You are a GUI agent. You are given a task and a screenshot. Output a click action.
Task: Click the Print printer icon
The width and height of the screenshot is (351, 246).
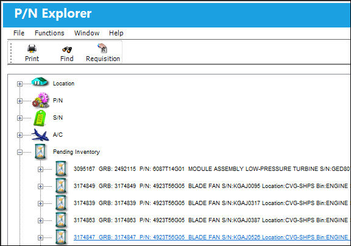(x=32, y=48)
